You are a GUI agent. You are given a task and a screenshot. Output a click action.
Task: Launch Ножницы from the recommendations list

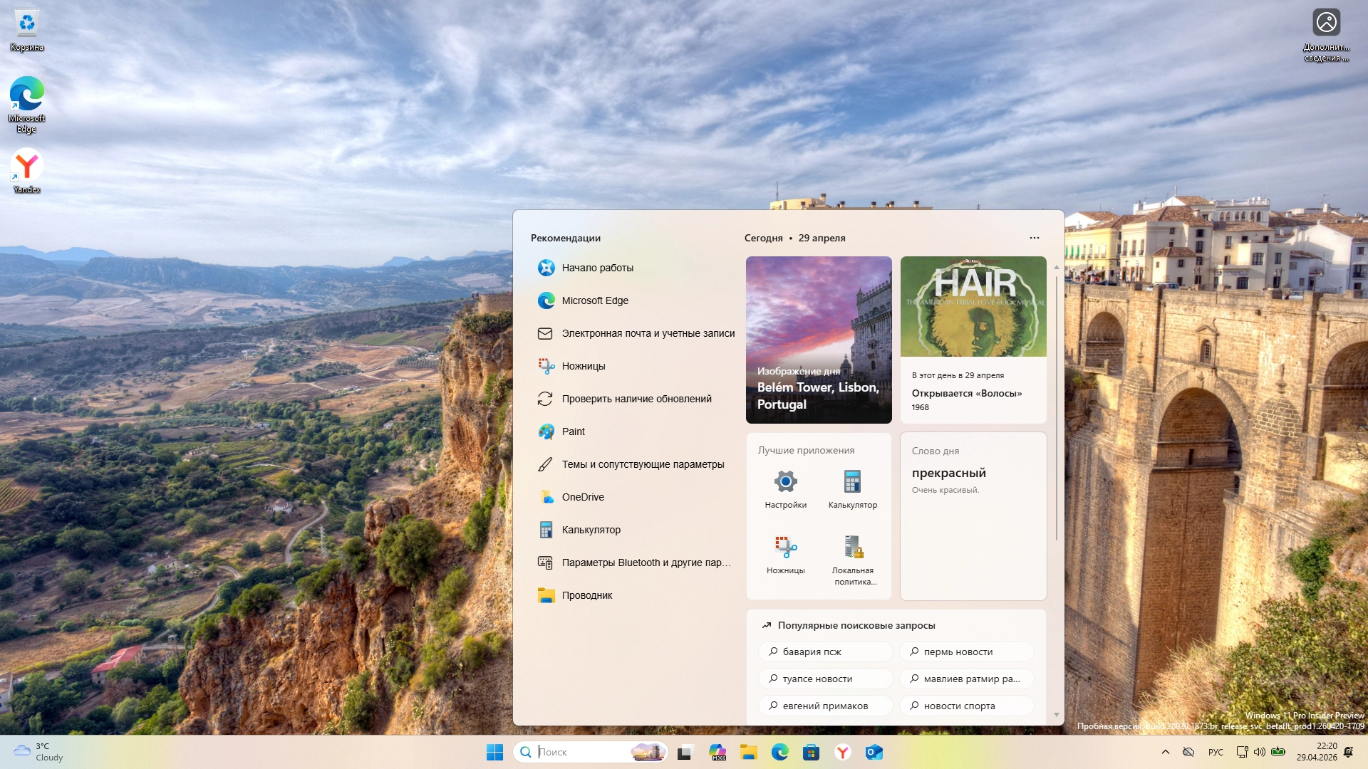583,366
